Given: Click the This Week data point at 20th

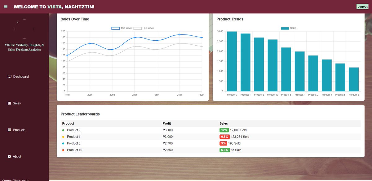Looking at the screenshot, I should pyautogui.click(x=90, y=43).
